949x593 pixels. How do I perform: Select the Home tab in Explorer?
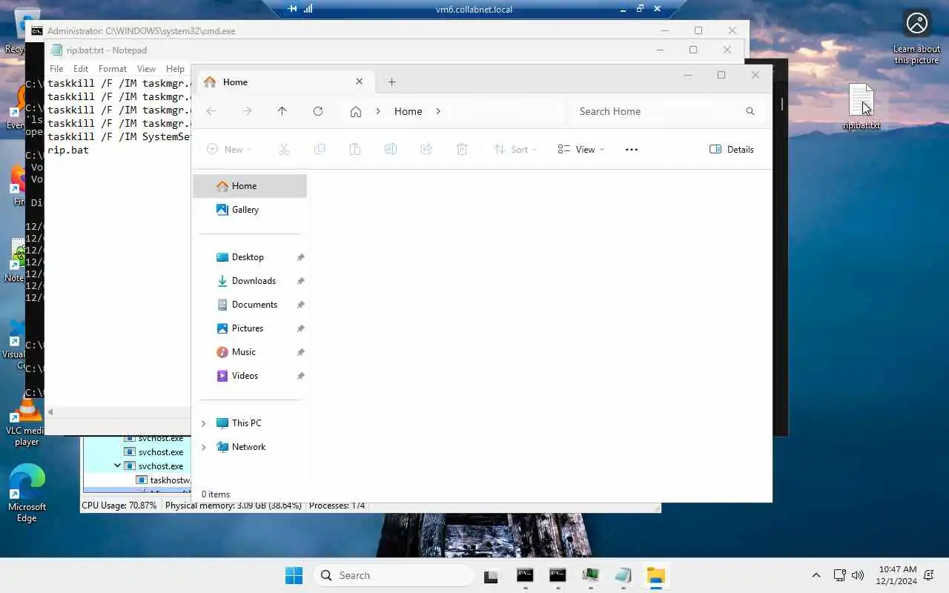coord(284,82)
